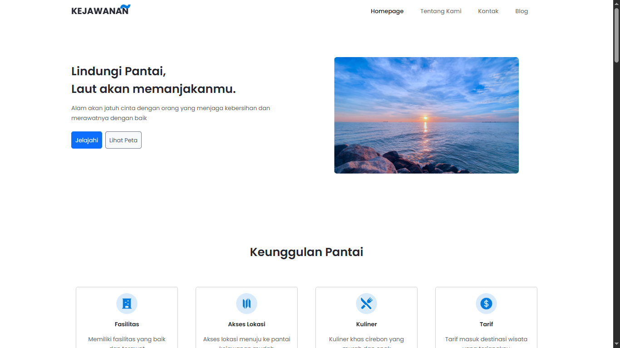
Task: Select the Akses Lokasi card title
Action: coord(246,324)
